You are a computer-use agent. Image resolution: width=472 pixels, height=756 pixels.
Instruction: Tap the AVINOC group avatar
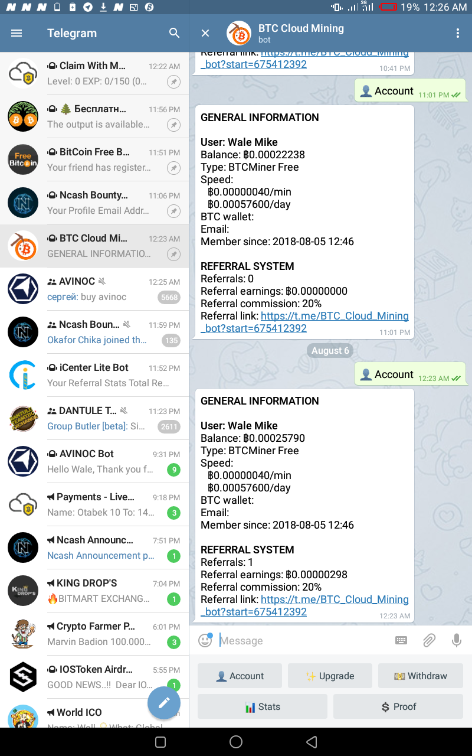23,289
